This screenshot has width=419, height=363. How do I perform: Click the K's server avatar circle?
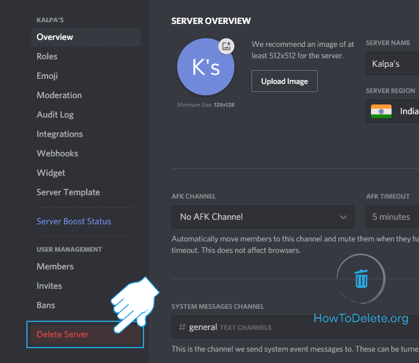206,68
